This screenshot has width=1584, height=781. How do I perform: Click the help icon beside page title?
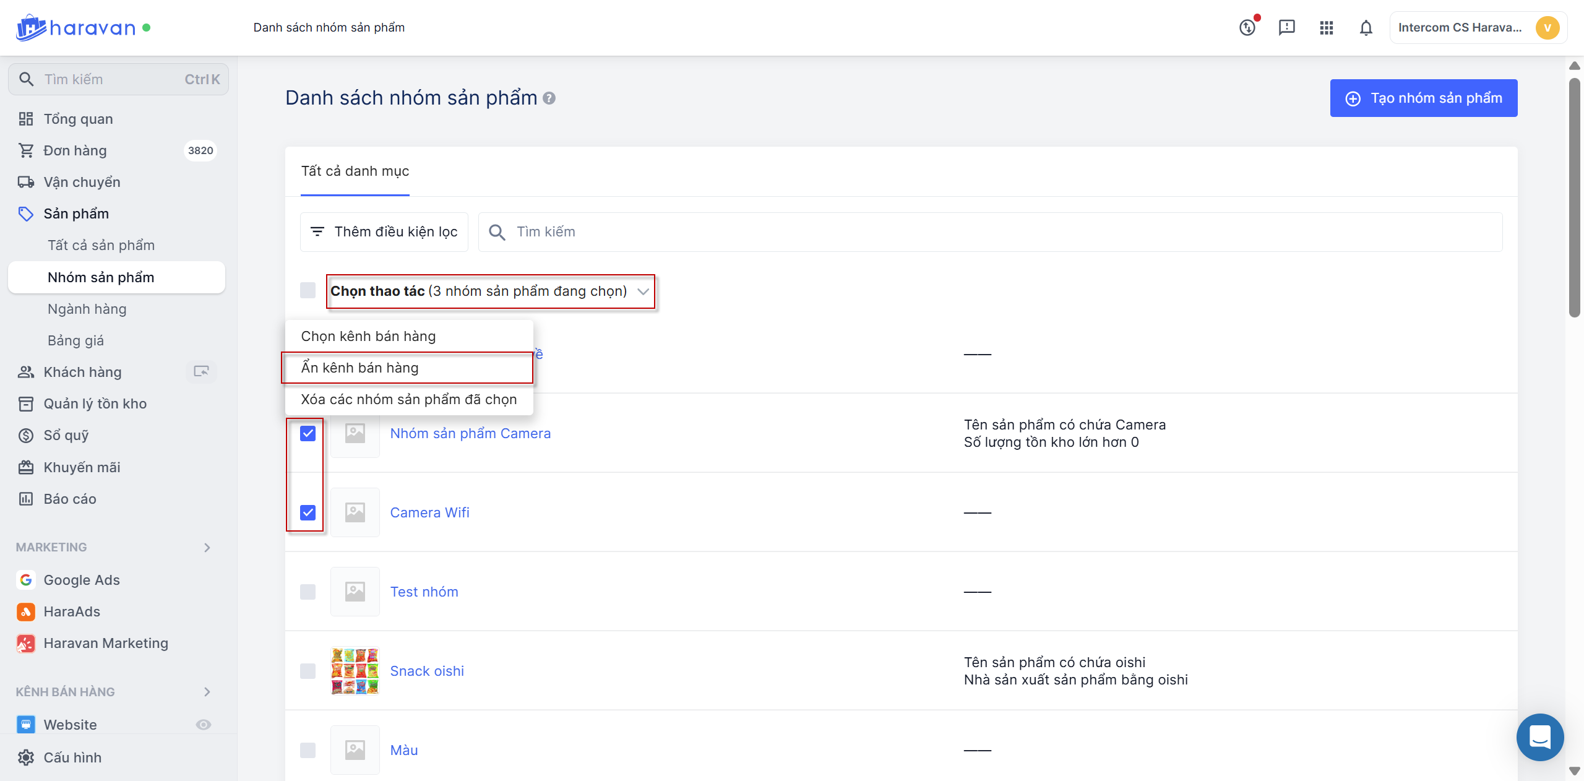549,98
